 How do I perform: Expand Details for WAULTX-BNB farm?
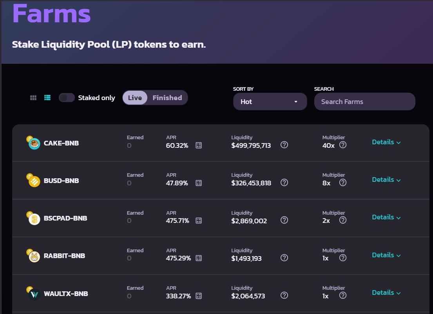pyautogui.click(x=386, y=293)
